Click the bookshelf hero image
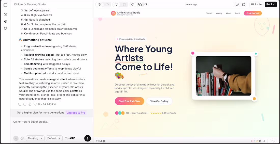 tap(223, 76)
